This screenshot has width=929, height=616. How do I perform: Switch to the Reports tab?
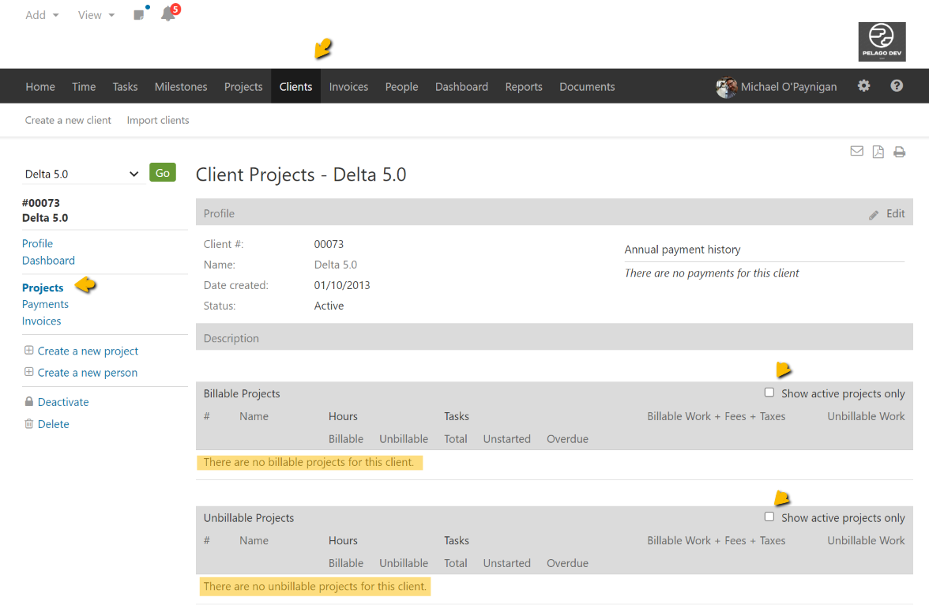point(524,87)
